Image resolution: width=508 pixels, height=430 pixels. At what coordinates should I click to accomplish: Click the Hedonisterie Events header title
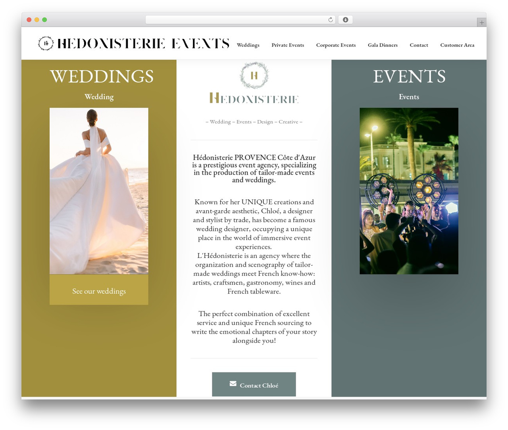[143, 43]
